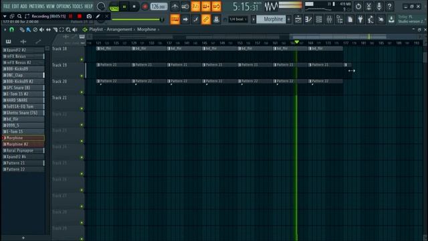Image resolution: width=428 pixels, height=241 pixels.
Task: Toggle wait for input before recording
Action: click(185, 6)
